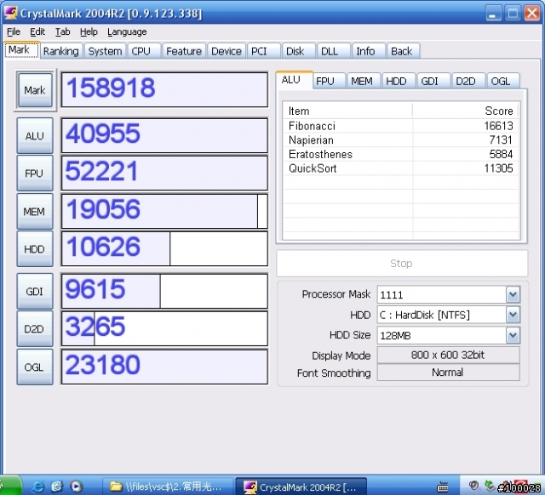This screenshot has width=545, height=495.
Task: Switch to the Device tab
Action: 227,51
